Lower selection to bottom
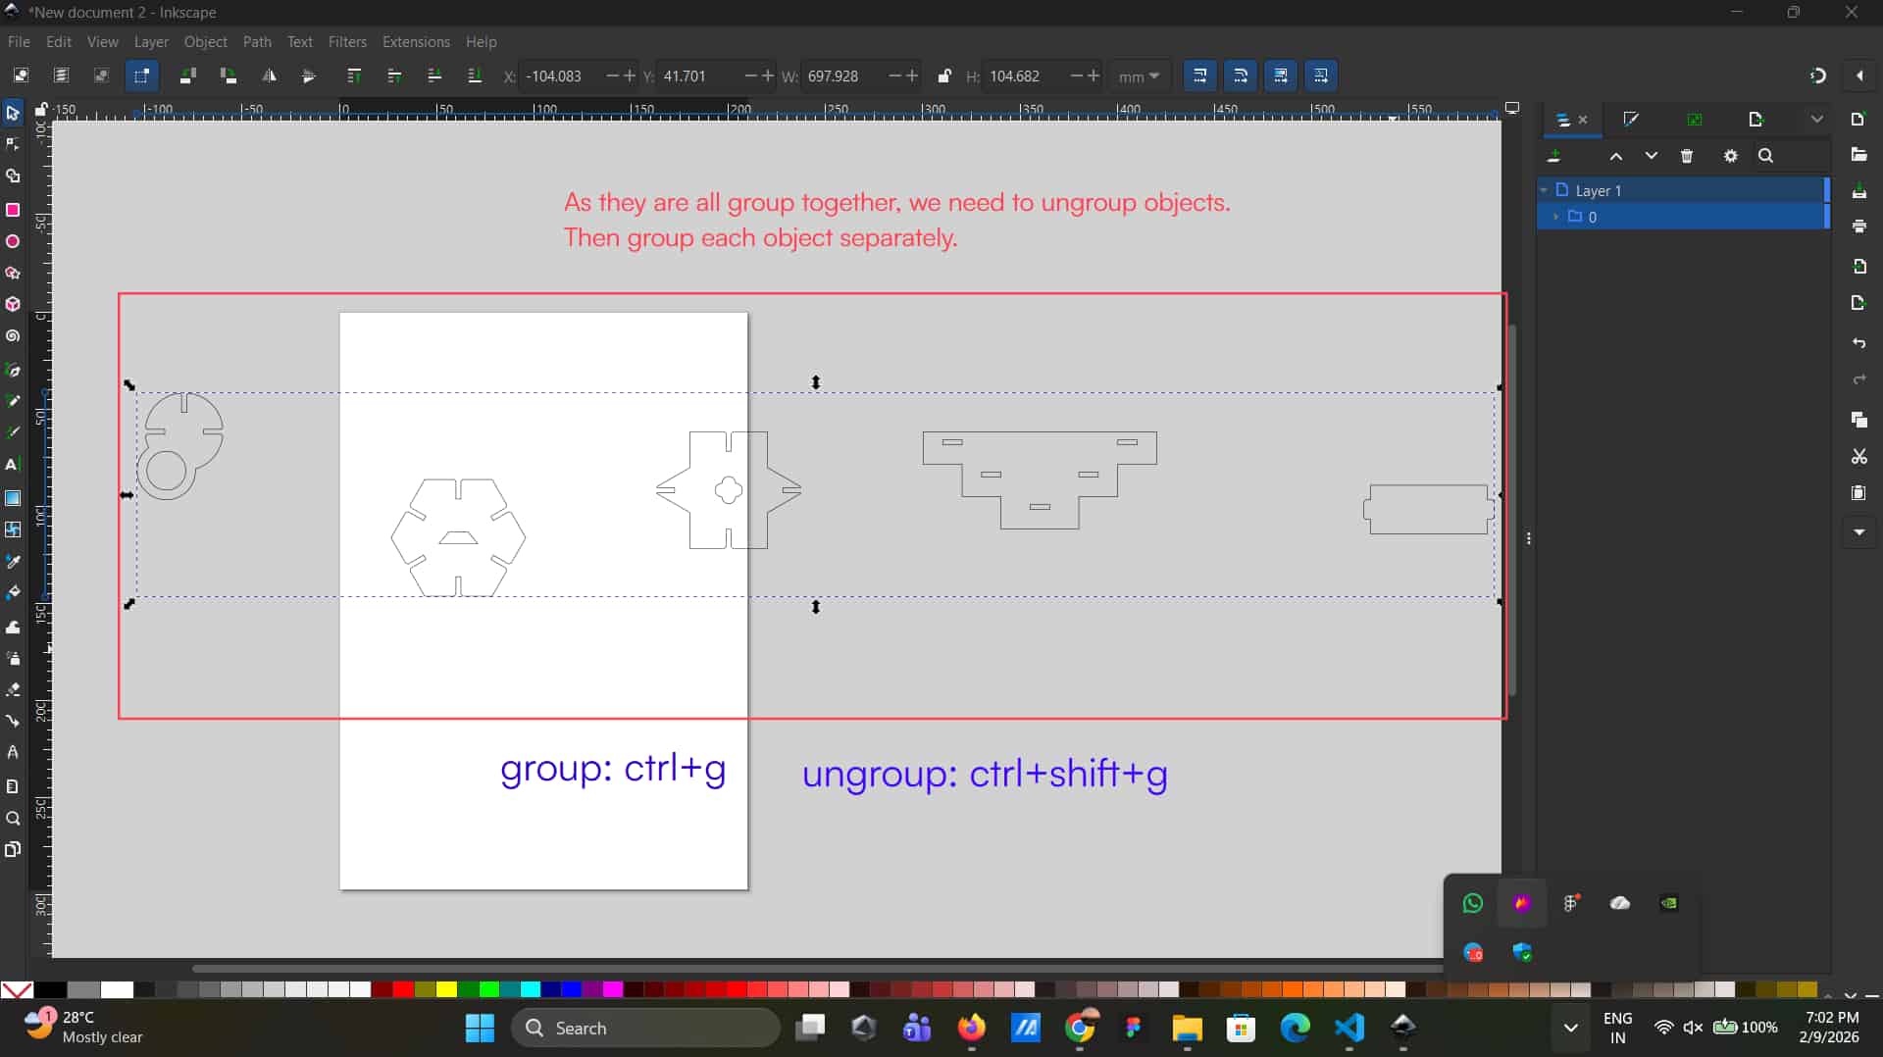 (475, 75)
